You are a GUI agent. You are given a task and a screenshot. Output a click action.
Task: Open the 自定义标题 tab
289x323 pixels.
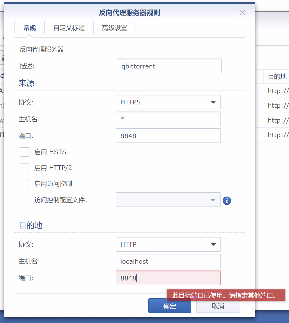coord(69,28)
